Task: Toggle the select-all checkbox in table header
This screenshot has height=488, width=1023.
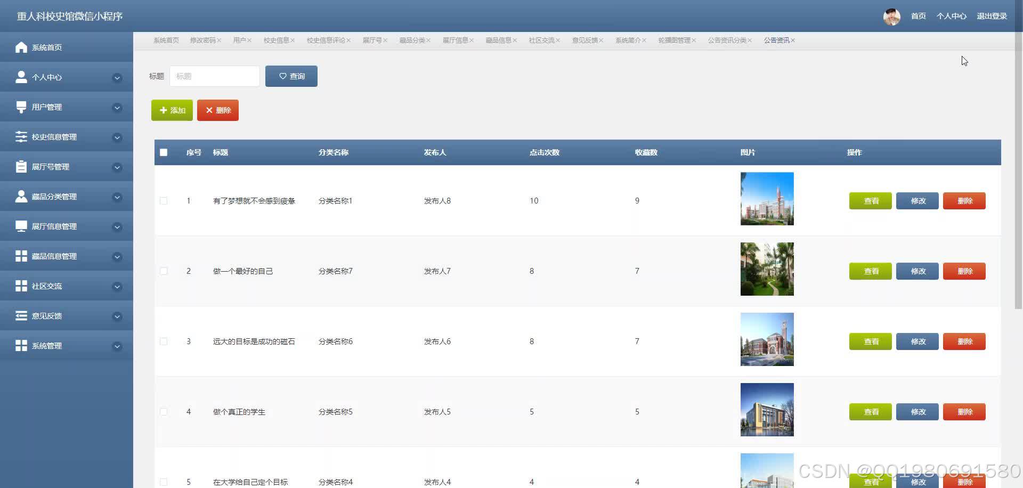Action: coord(164,152)
